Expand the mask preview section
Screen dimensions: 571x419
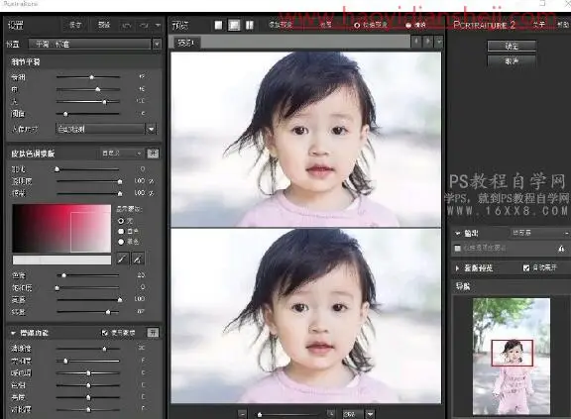457,268
